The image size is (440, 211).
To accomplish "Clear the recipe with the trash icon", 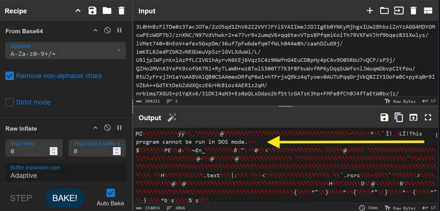I will coord(121,11).
